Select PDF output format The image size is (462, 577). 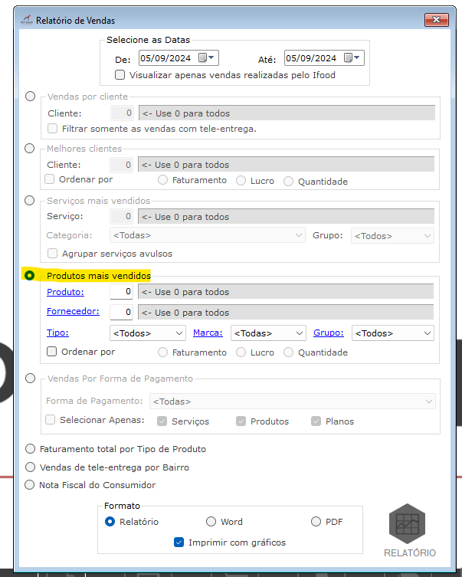pyautogui.click(x=316, y=521)
